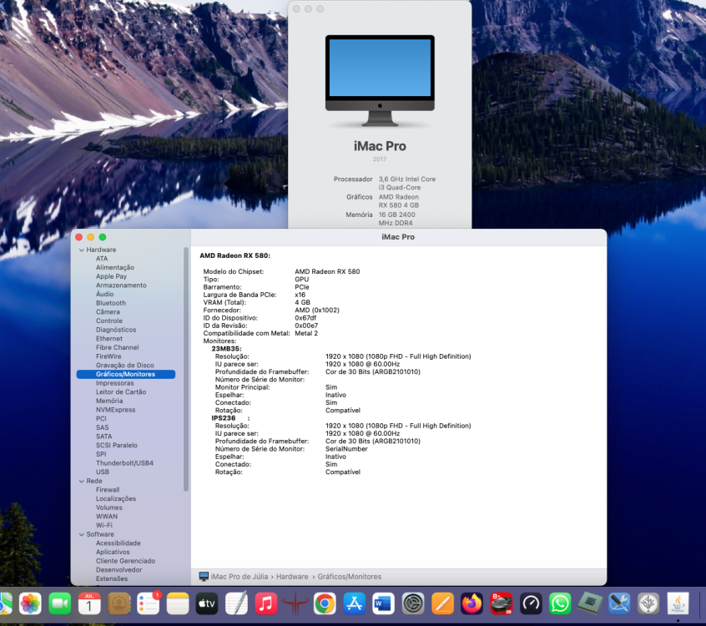Open Photos from the dock

pos(30,603)
